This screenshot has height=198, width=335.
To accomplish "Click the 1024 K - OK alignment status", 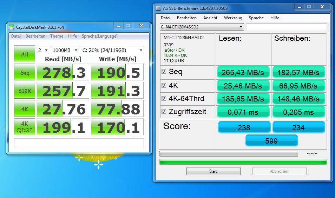I will pos(175,55).
